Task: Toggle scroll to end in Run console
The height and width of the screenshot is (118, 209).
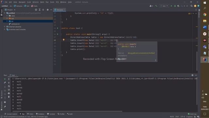Action: click(9, 89)
